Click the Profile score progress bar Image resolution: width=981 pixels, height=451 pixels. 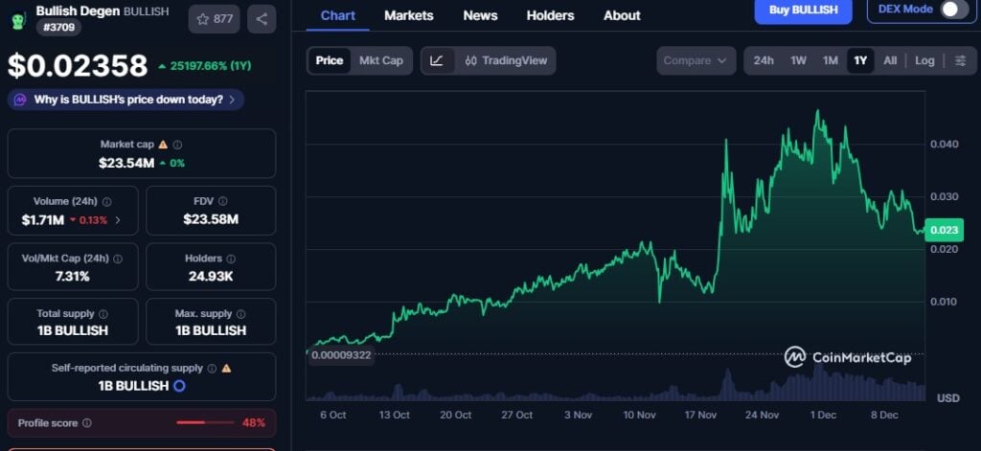[x=204, y=422]
